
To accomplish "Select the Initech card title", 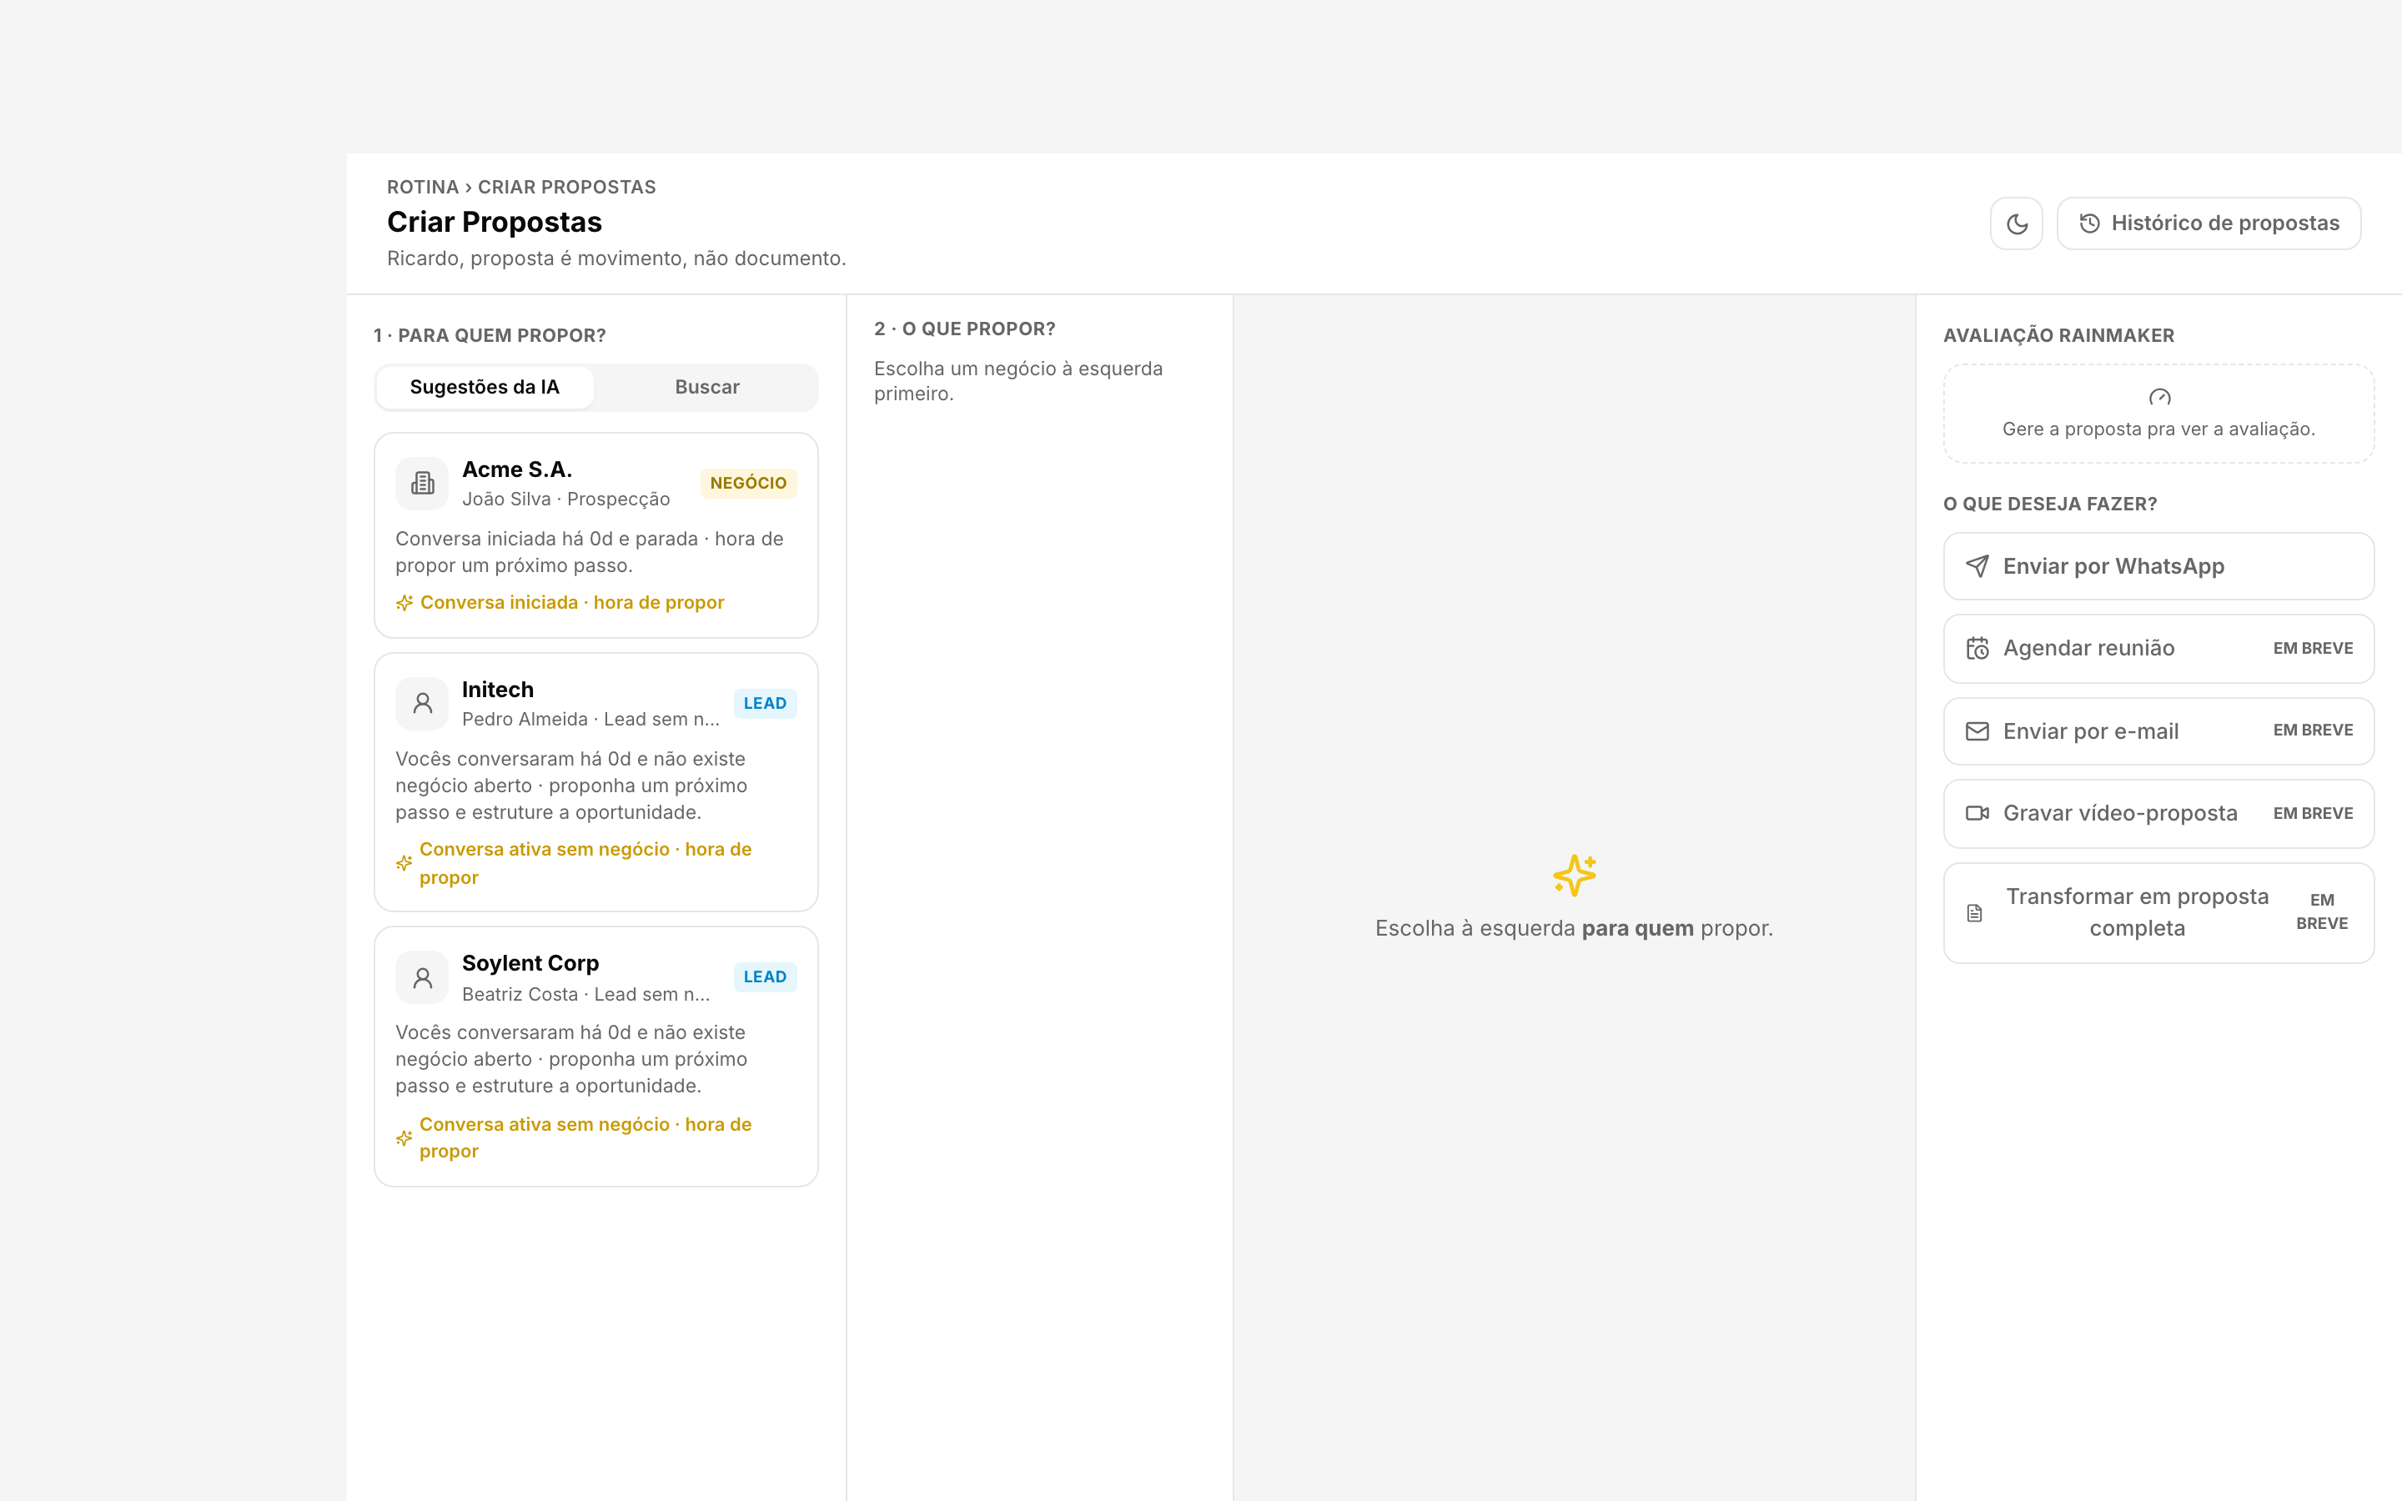I will (497, 690).
